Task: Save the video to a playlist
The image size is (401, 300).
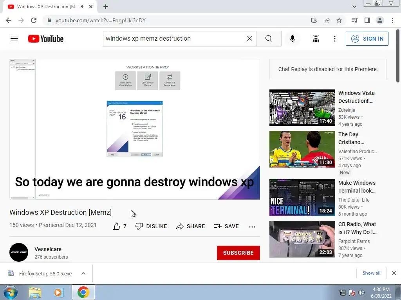Action: pos(226,226)
